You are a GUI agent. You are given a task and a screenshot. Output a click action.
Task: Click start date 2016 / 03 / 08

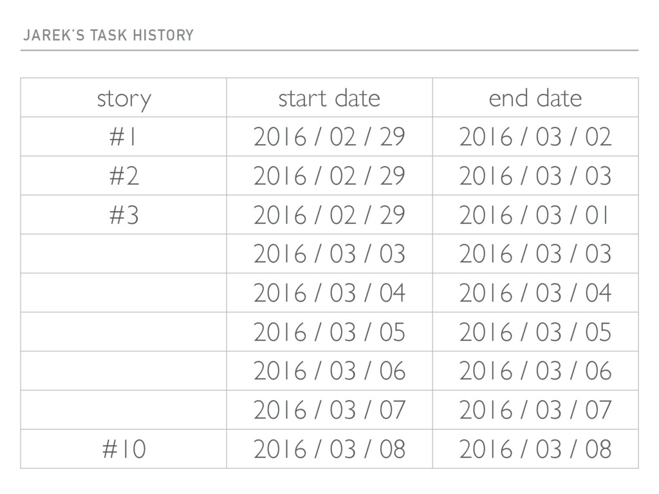click(329, 449)
